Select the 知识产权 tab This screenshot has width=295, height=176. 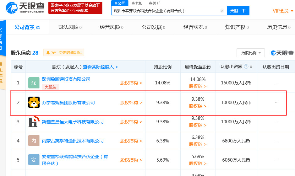click(237, 27)
